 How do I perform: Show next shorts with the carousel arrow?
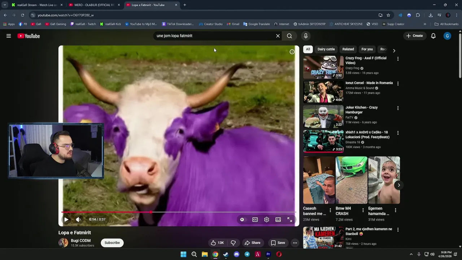pyautogui.click(x=399, y=185)
